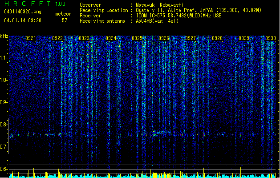Click the 0925 time marker
The height and width of the screenshot is (178, 280).
pos(137,38)
